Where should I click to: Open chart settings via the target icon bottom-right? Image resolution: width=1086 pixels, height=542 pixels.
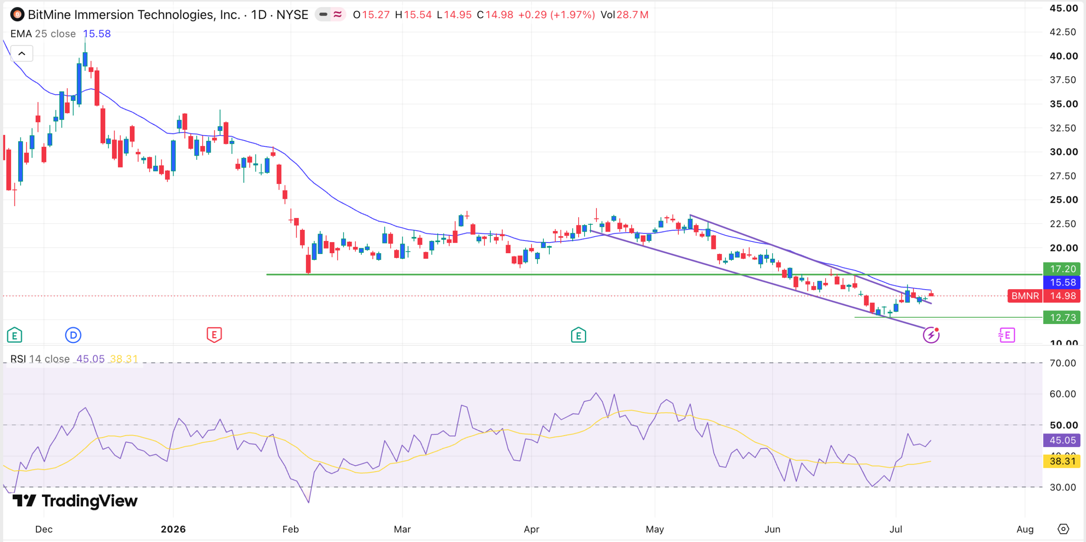coord(1063,529)
